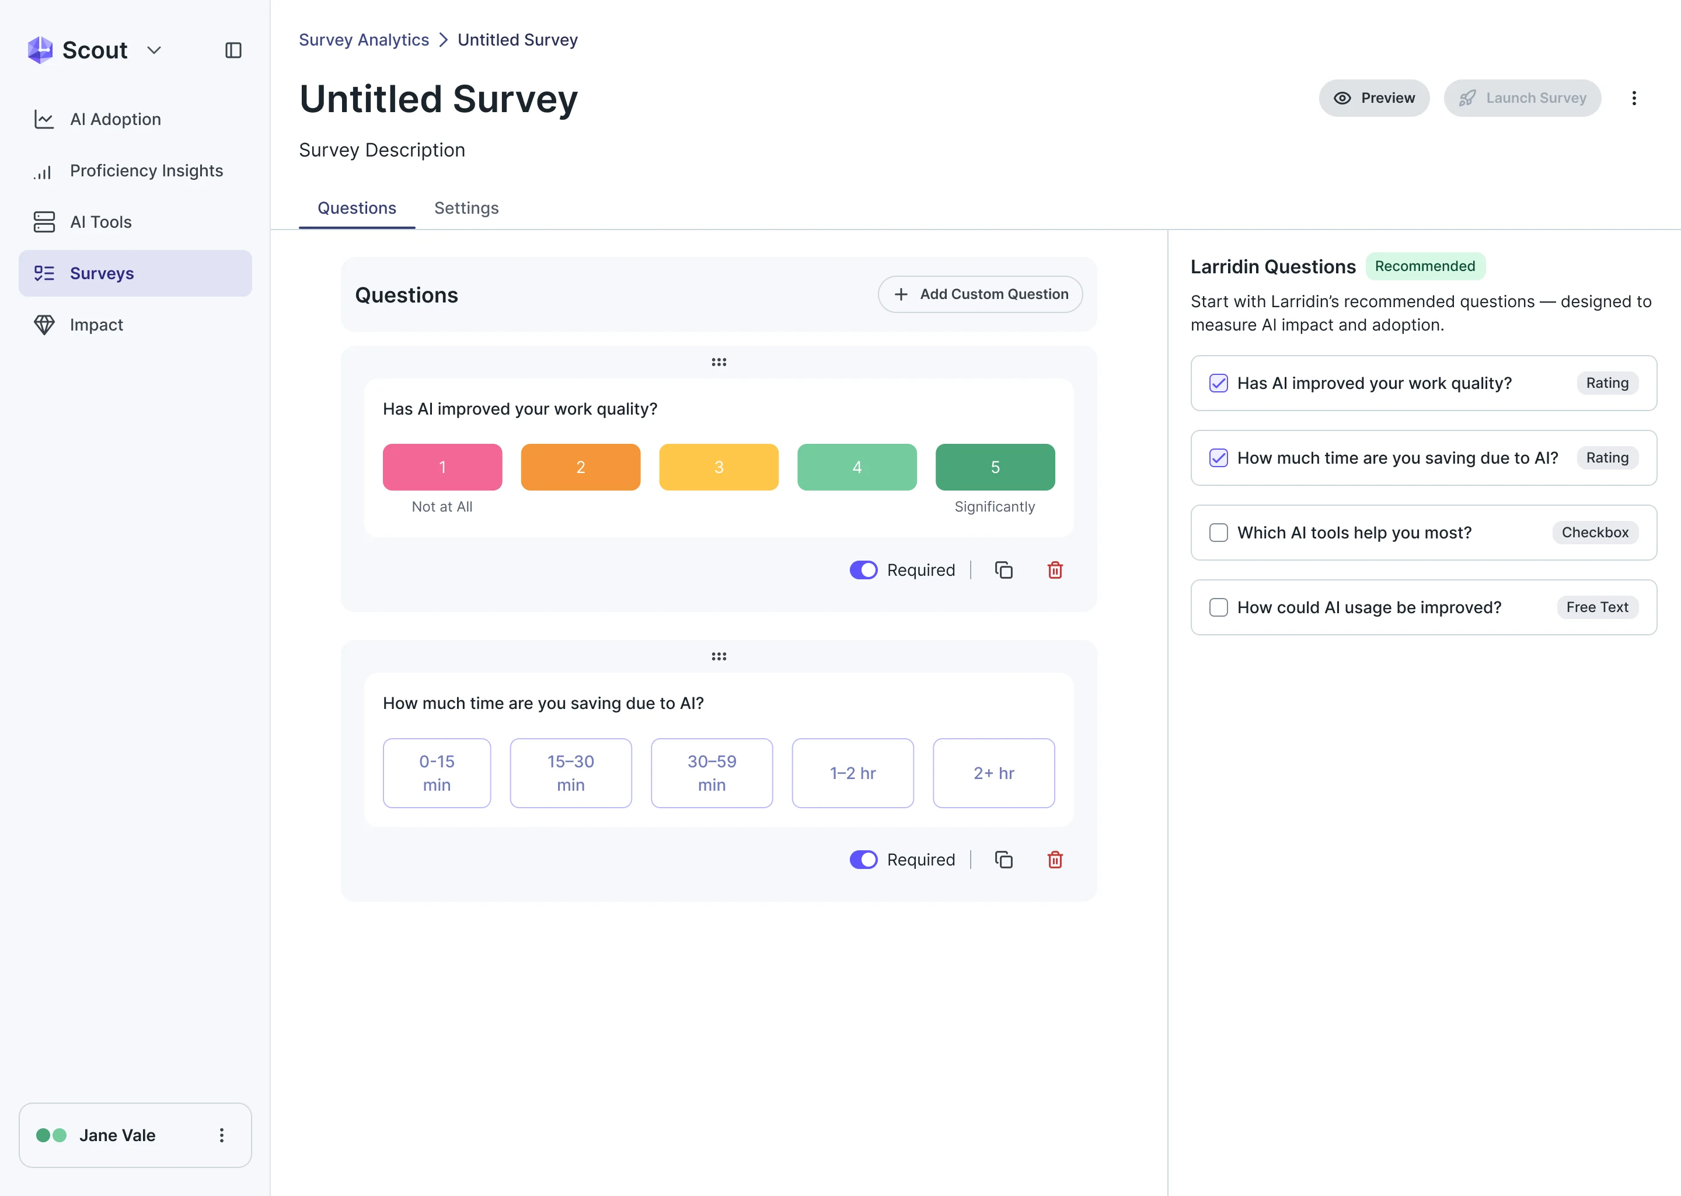Click Untitled Survey breadcrumb text
The width and height of the screenshot is (1681, 1196).
click(517, 40)
